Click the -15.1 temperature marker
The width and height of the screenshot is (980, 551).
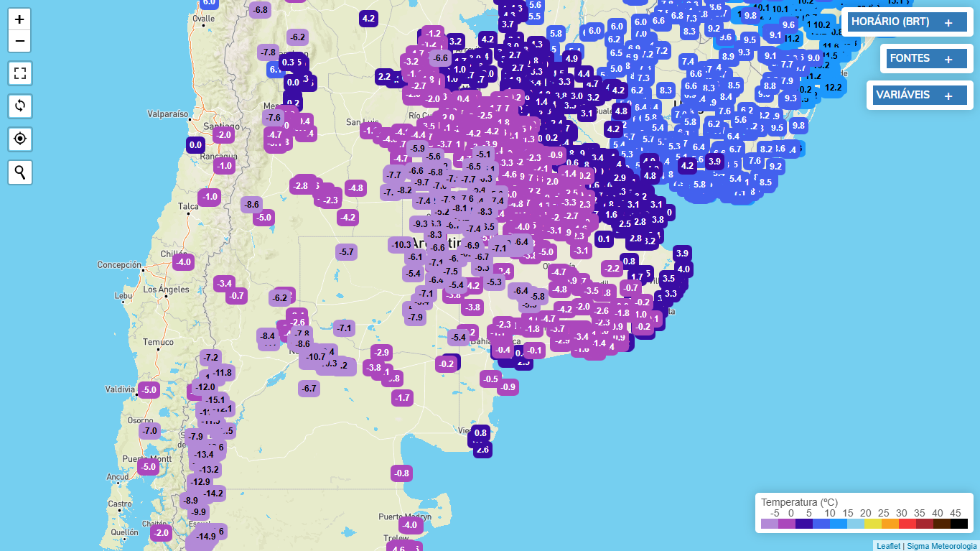coord(215,400)
